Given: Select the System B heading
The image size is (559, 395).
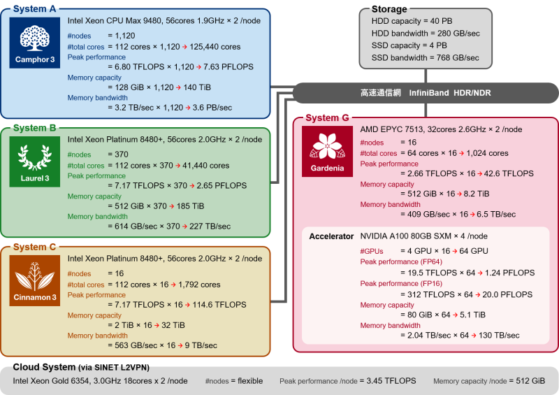Looking at the screenshot, I should coord(34,128).
